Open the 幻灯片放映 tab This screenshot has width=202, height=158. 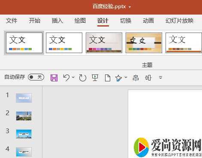pos(180,21)
